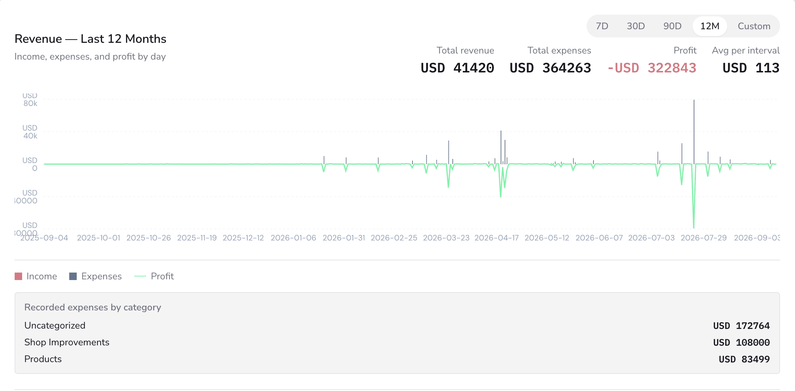The image size is (795, 391).
Task: Click the Avg per interval USD 113
Action: [x=751, y=68]
